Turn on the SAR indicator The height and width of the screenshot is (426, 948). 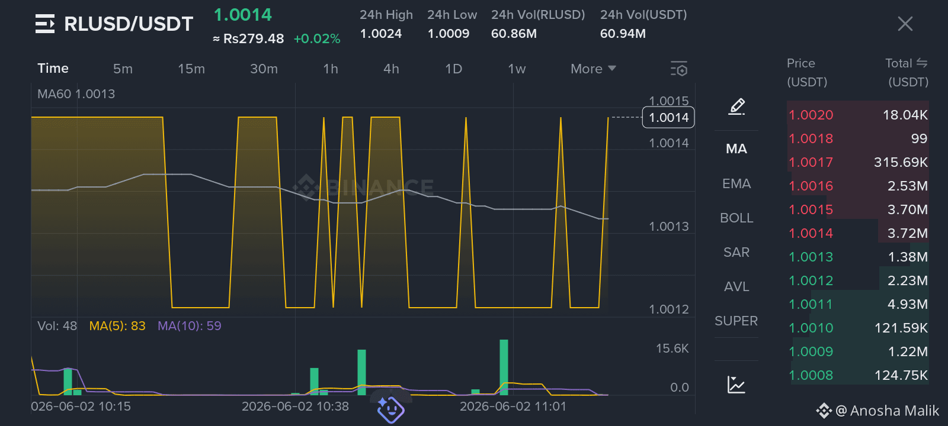click(736, 253)
